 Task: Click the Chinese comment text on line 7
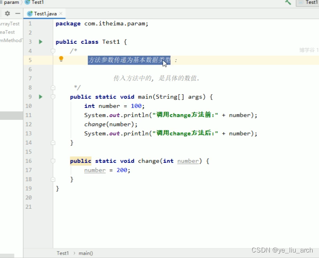[x=156, y=78]
